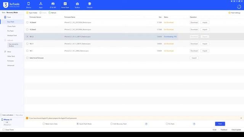Viewport: 244px width, 137px height.
Task: Import firmware for 16.2beta3 row
Action: (x=205, y=29)
